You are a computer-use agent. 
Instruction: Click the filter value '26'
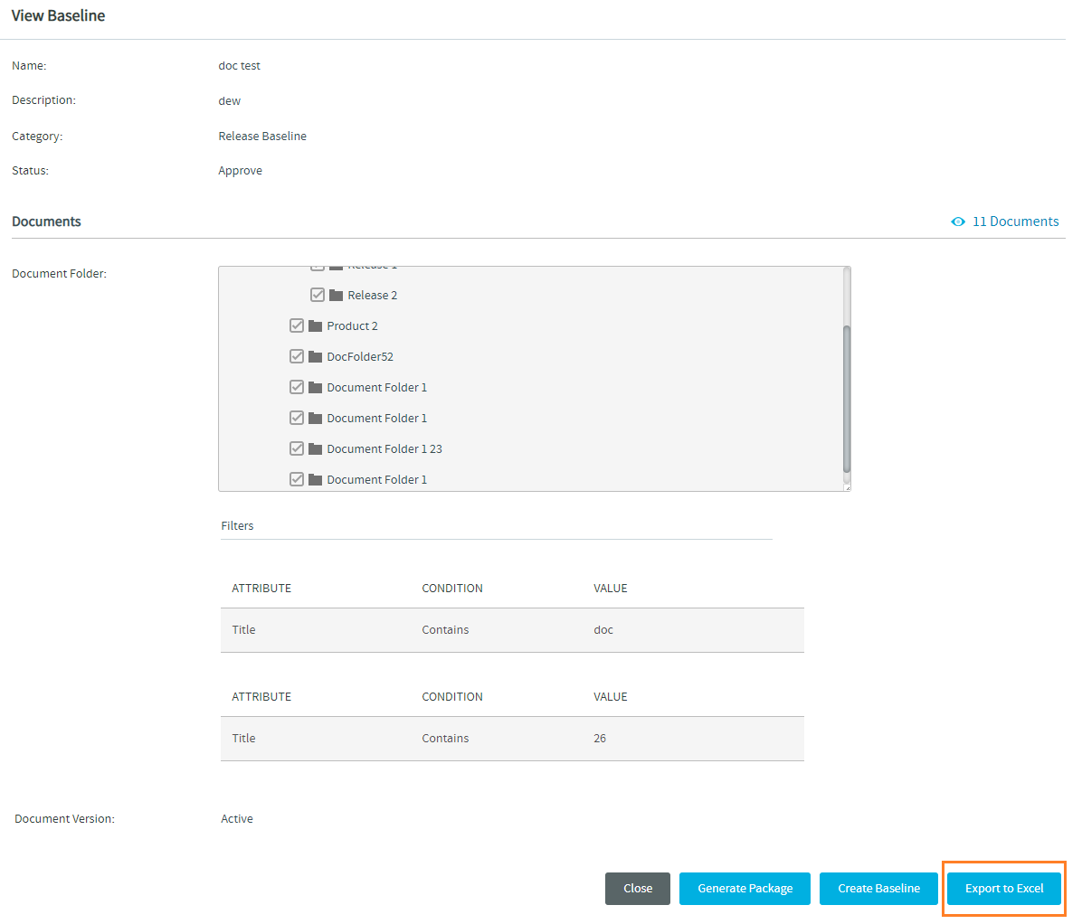coord(600,738)
